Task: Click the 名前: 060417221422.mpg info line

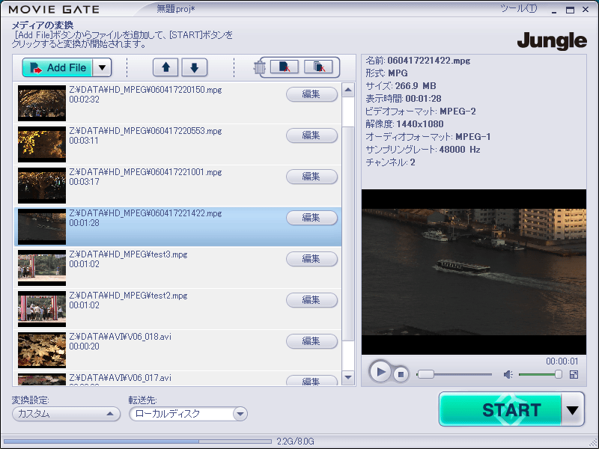Action: click(x=418, y=61)
